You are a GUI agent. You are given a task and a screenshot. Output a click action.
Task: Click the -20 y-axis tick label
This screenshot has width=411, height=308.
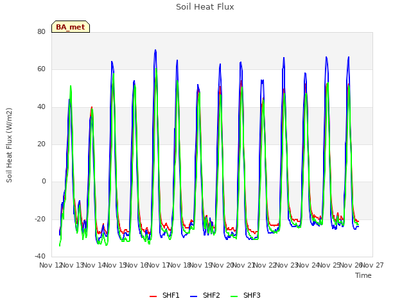pyautogui.click(x=40, y=219)
